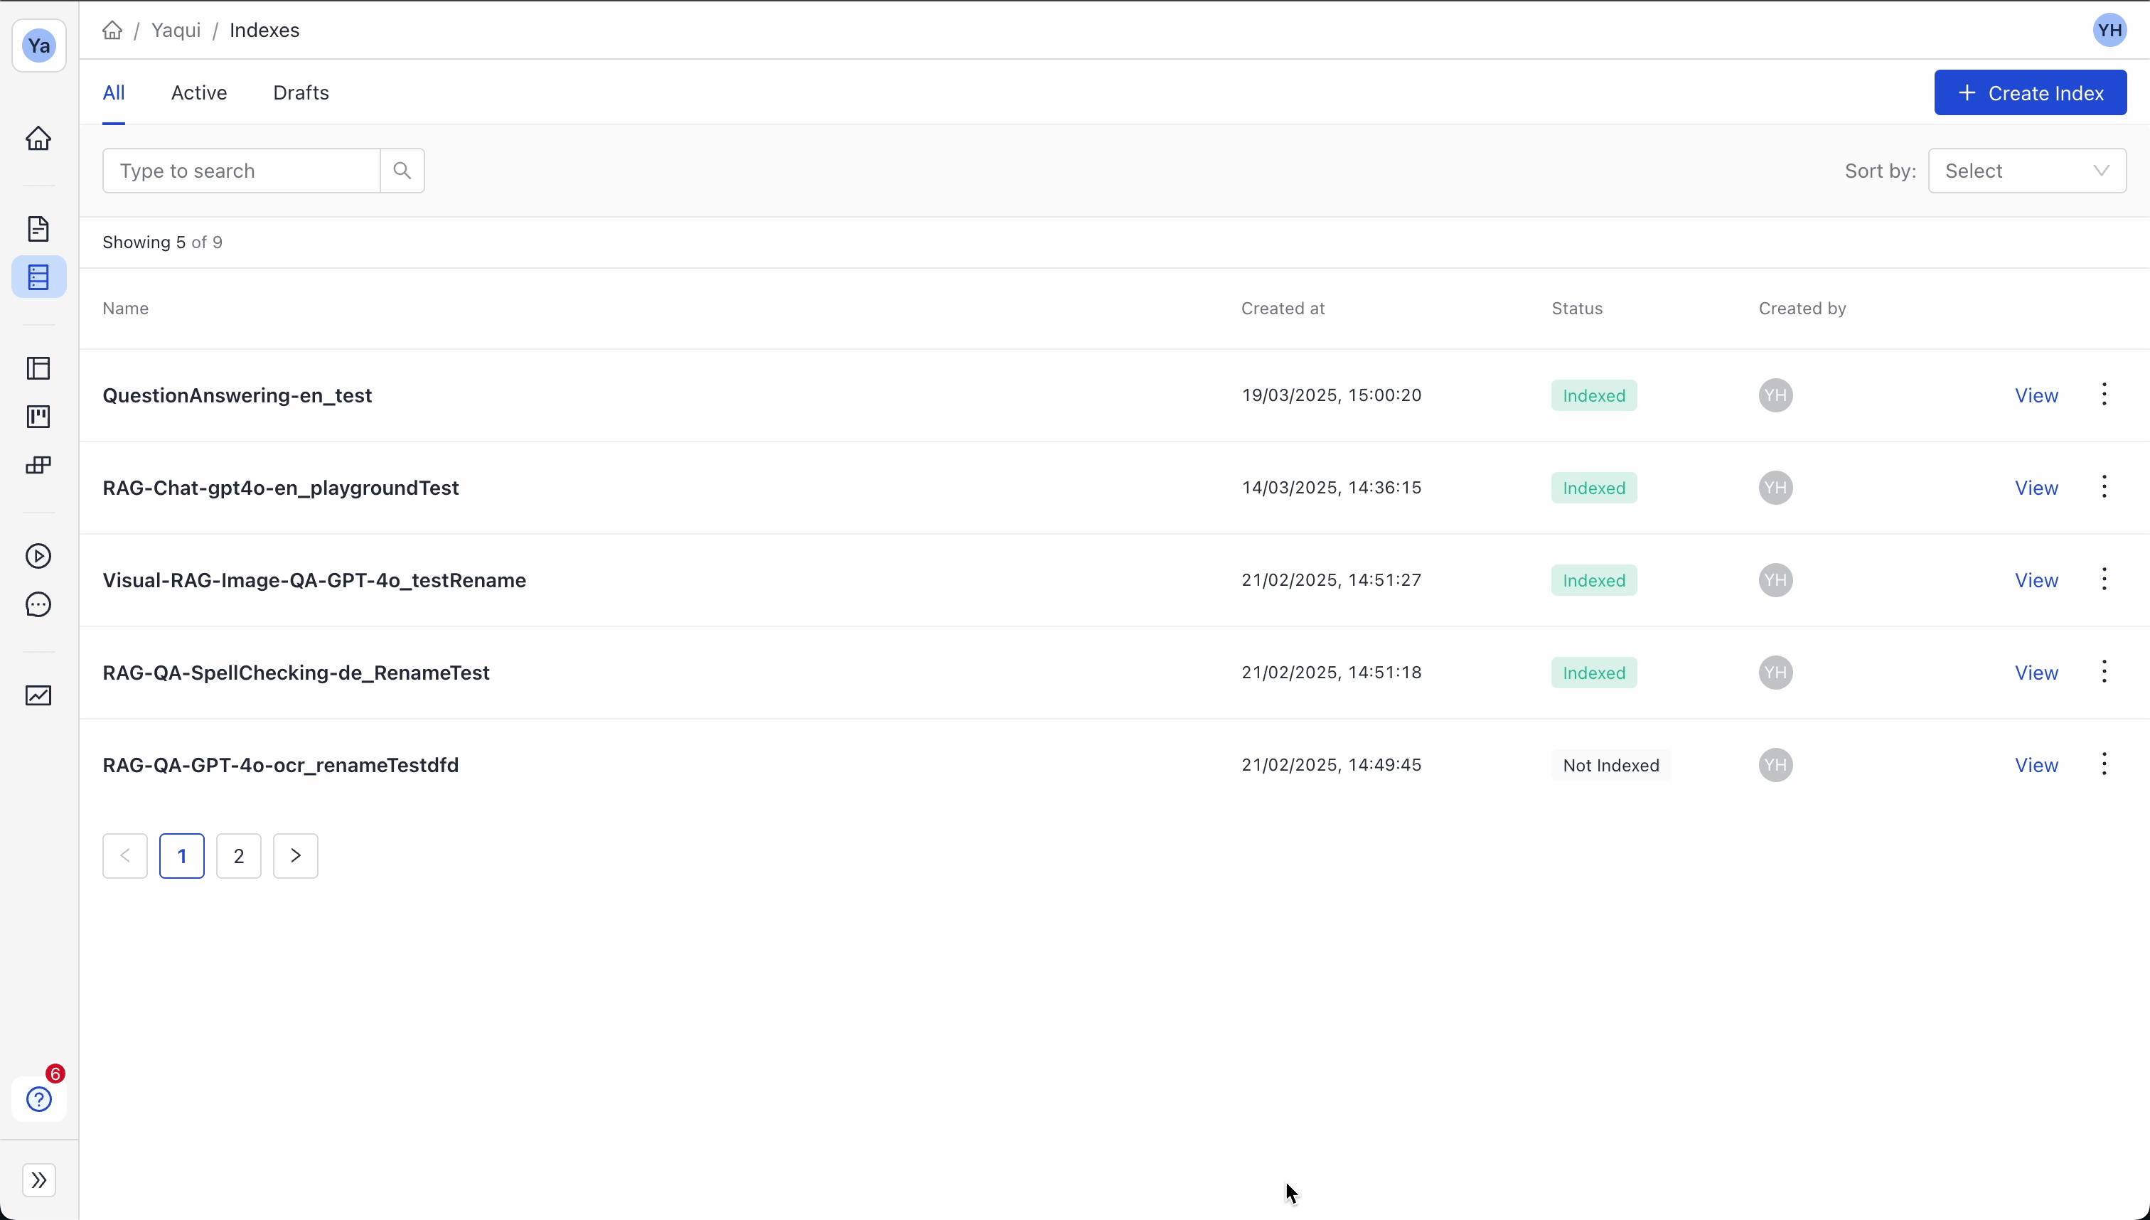Click Yaqui in the breadcrumb
Viewport: 2150px width, 1220px height.
click(x=176, y=30)
